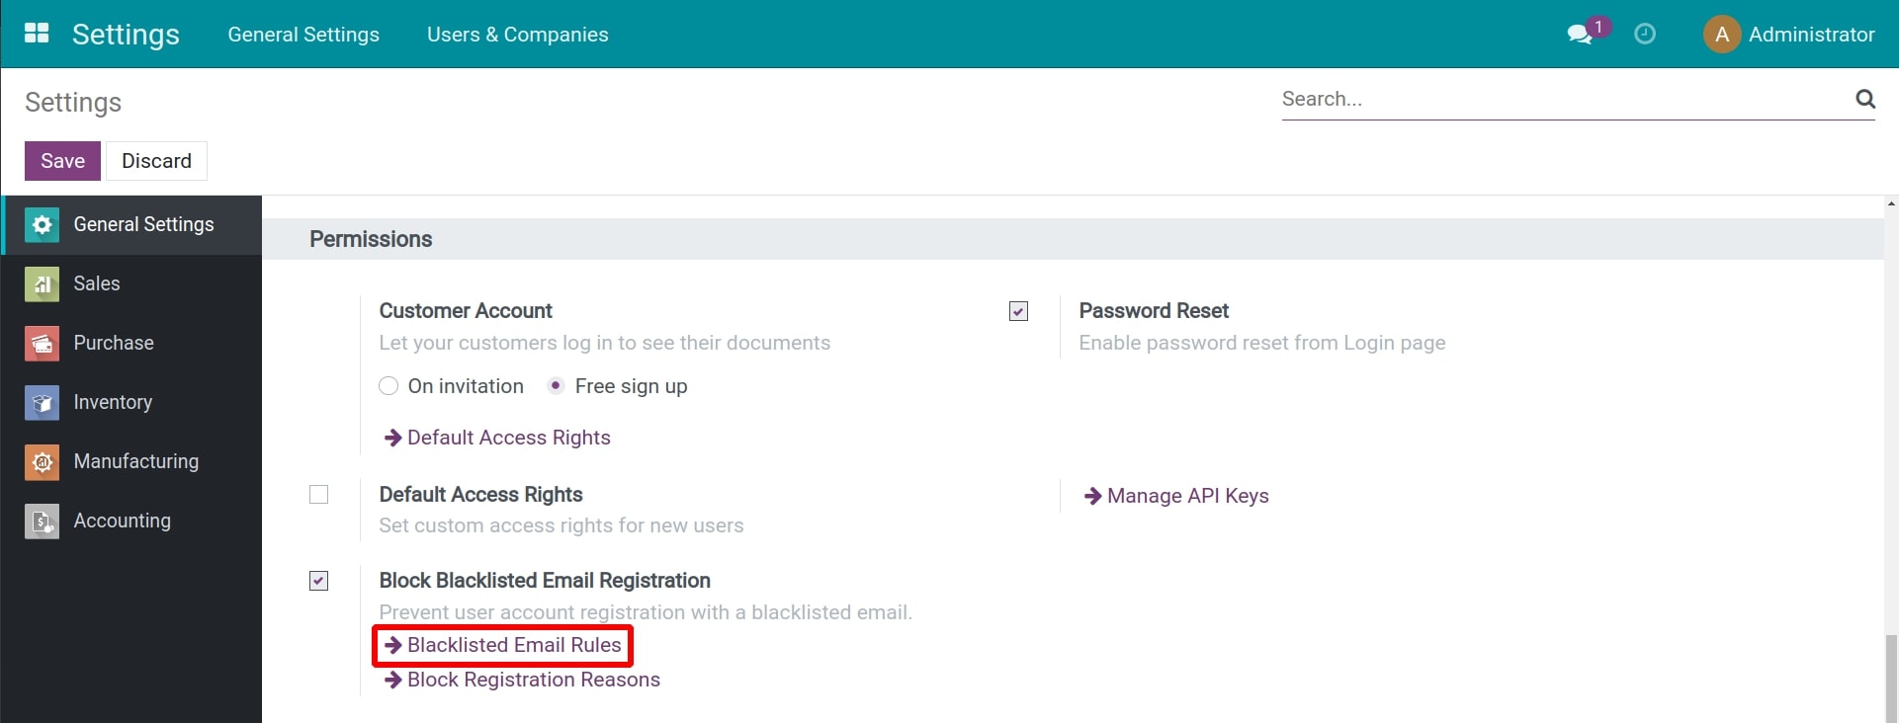Click the Manufacturing app icon in sidebar
This screenshot has height=723, width=1899.
coord(42,461)
